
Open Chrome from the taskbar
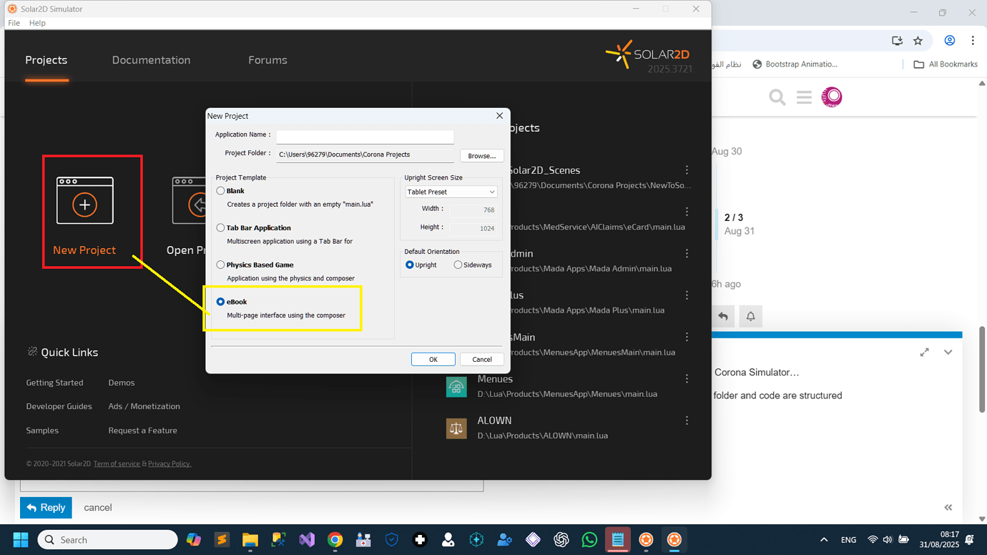(x=335, y=540)
